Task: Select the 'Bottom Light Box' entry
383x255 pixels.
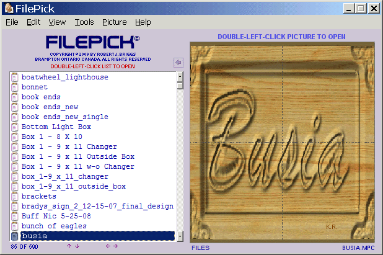Action: click(56, 127)
